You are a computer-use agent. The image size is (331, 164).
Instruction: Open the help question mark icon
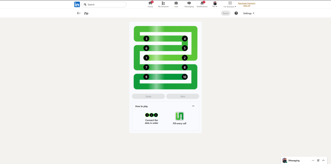236,13
